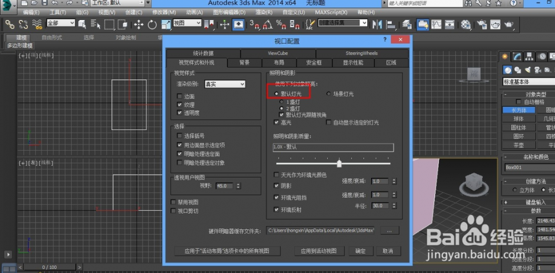Open the Layer Manager icon

[x=407, y=24]
